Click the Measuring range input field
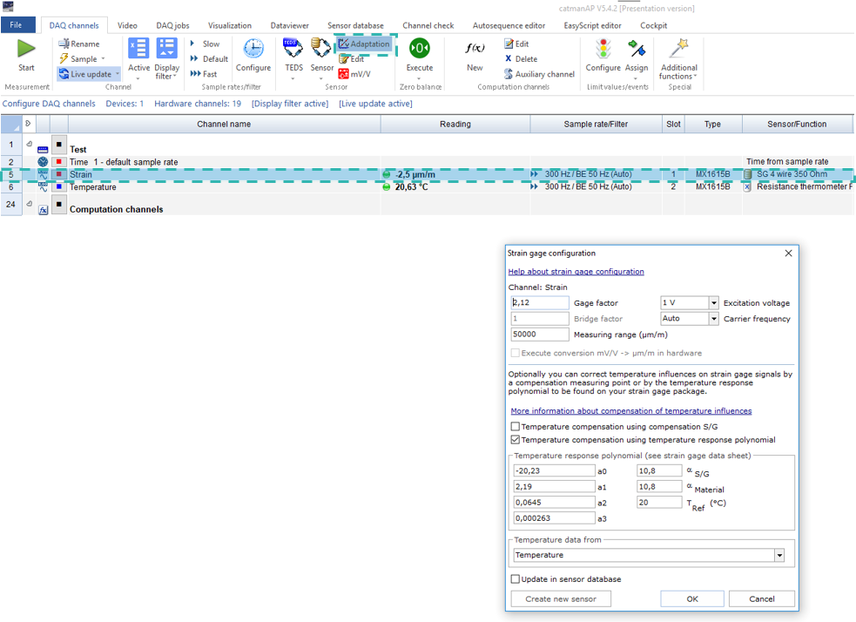The image size is (856, 622). [x=539, y=335]
